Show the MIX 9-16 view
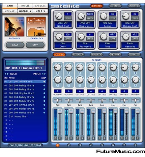The image size is (145, 157). point(78,55)
